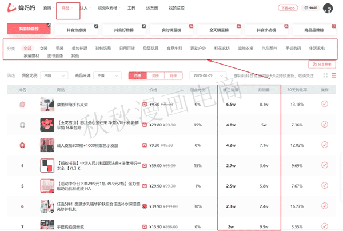Click the action icon for 成人皮筋200根 row
This screenshot has height=231, width=343.
[x=324, y=145]
